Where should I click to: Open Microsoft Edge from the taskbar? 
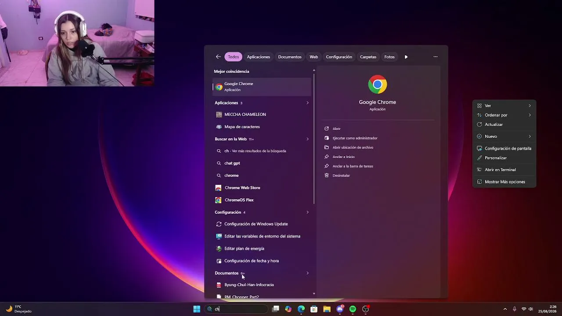coord(301,309)
